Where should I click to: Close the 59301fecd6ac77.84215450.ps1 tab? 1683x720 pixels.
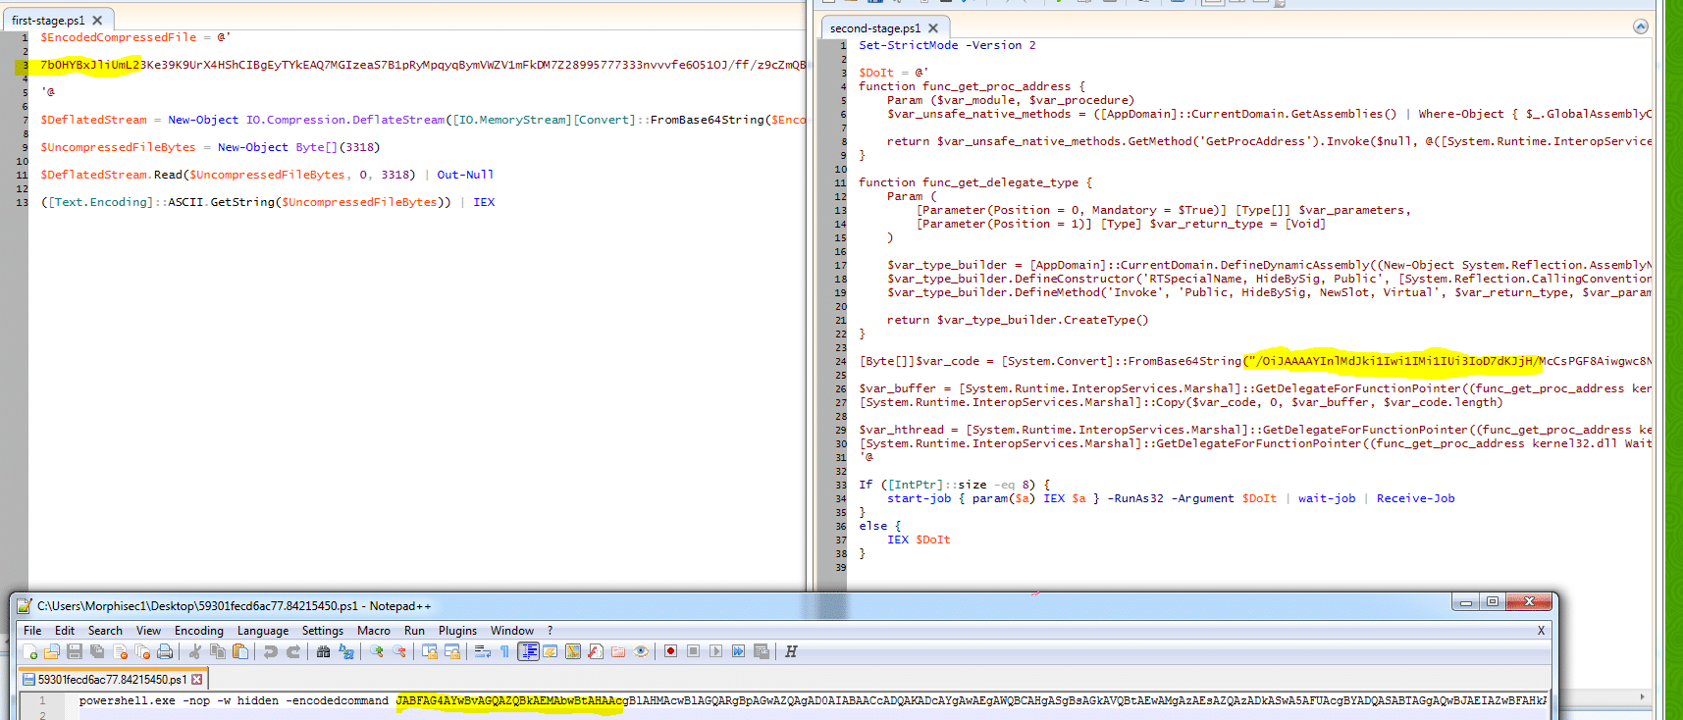(x=197, y=679)
